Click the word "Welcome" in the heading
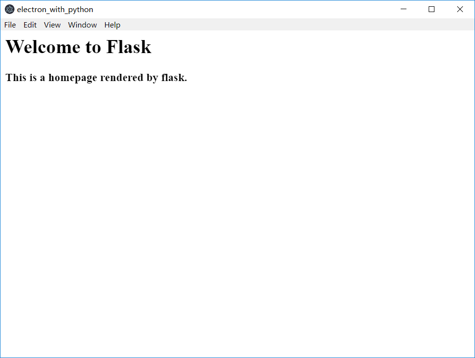475x358 pixels. pyautogui.click(x=43, y=47)
